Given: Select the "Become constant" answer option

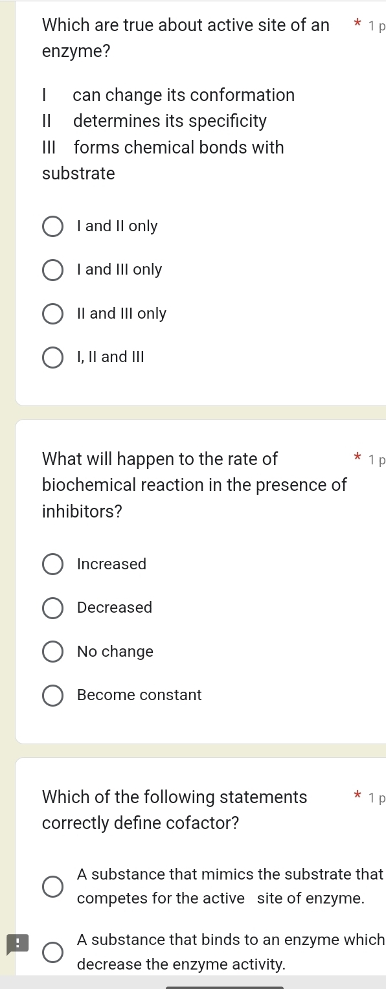Looking at the screenshot, I should coord(52,695).
